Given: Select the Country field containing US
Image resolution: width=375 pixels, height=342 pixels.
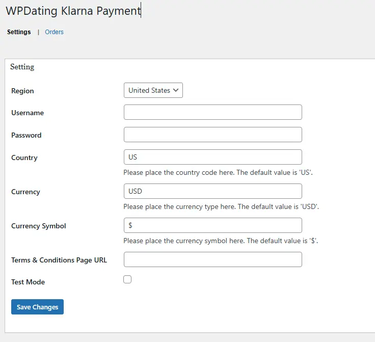Looking at the screenshot, I should tap(212, 157).
